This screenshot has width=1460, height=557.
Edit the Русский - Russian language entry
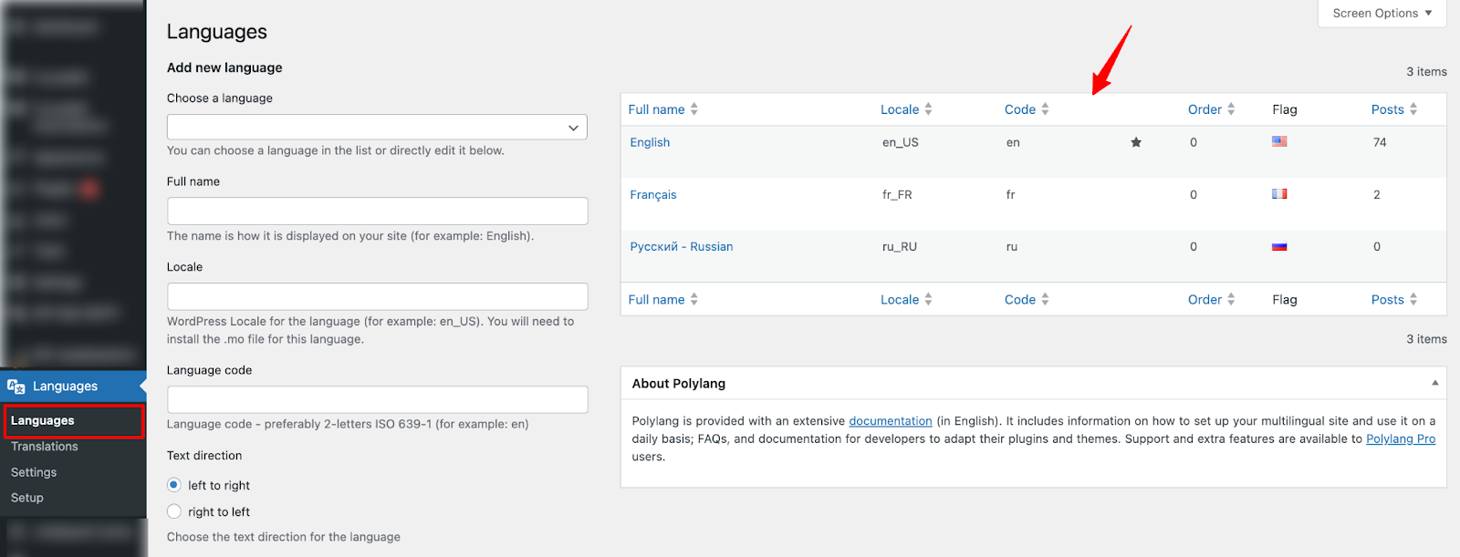pyautogui.click(x=682, y=247)
